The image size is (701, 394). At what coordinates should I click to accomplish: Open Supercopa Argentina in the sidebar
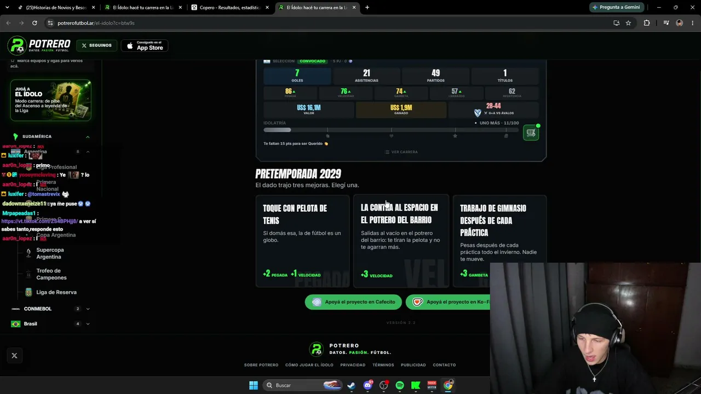click(x=50, y=253)
